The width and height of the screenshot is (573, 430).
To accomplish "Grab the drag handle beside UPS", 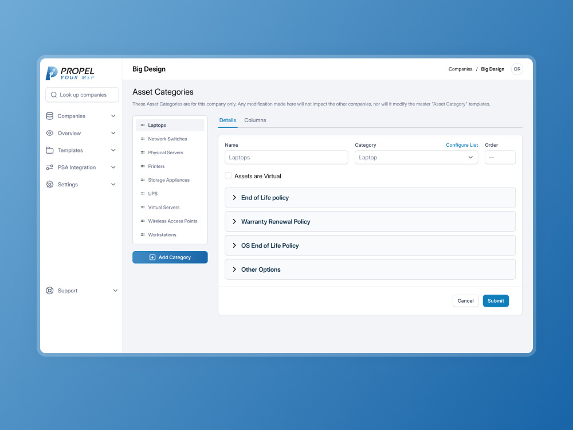I will 143,193.
